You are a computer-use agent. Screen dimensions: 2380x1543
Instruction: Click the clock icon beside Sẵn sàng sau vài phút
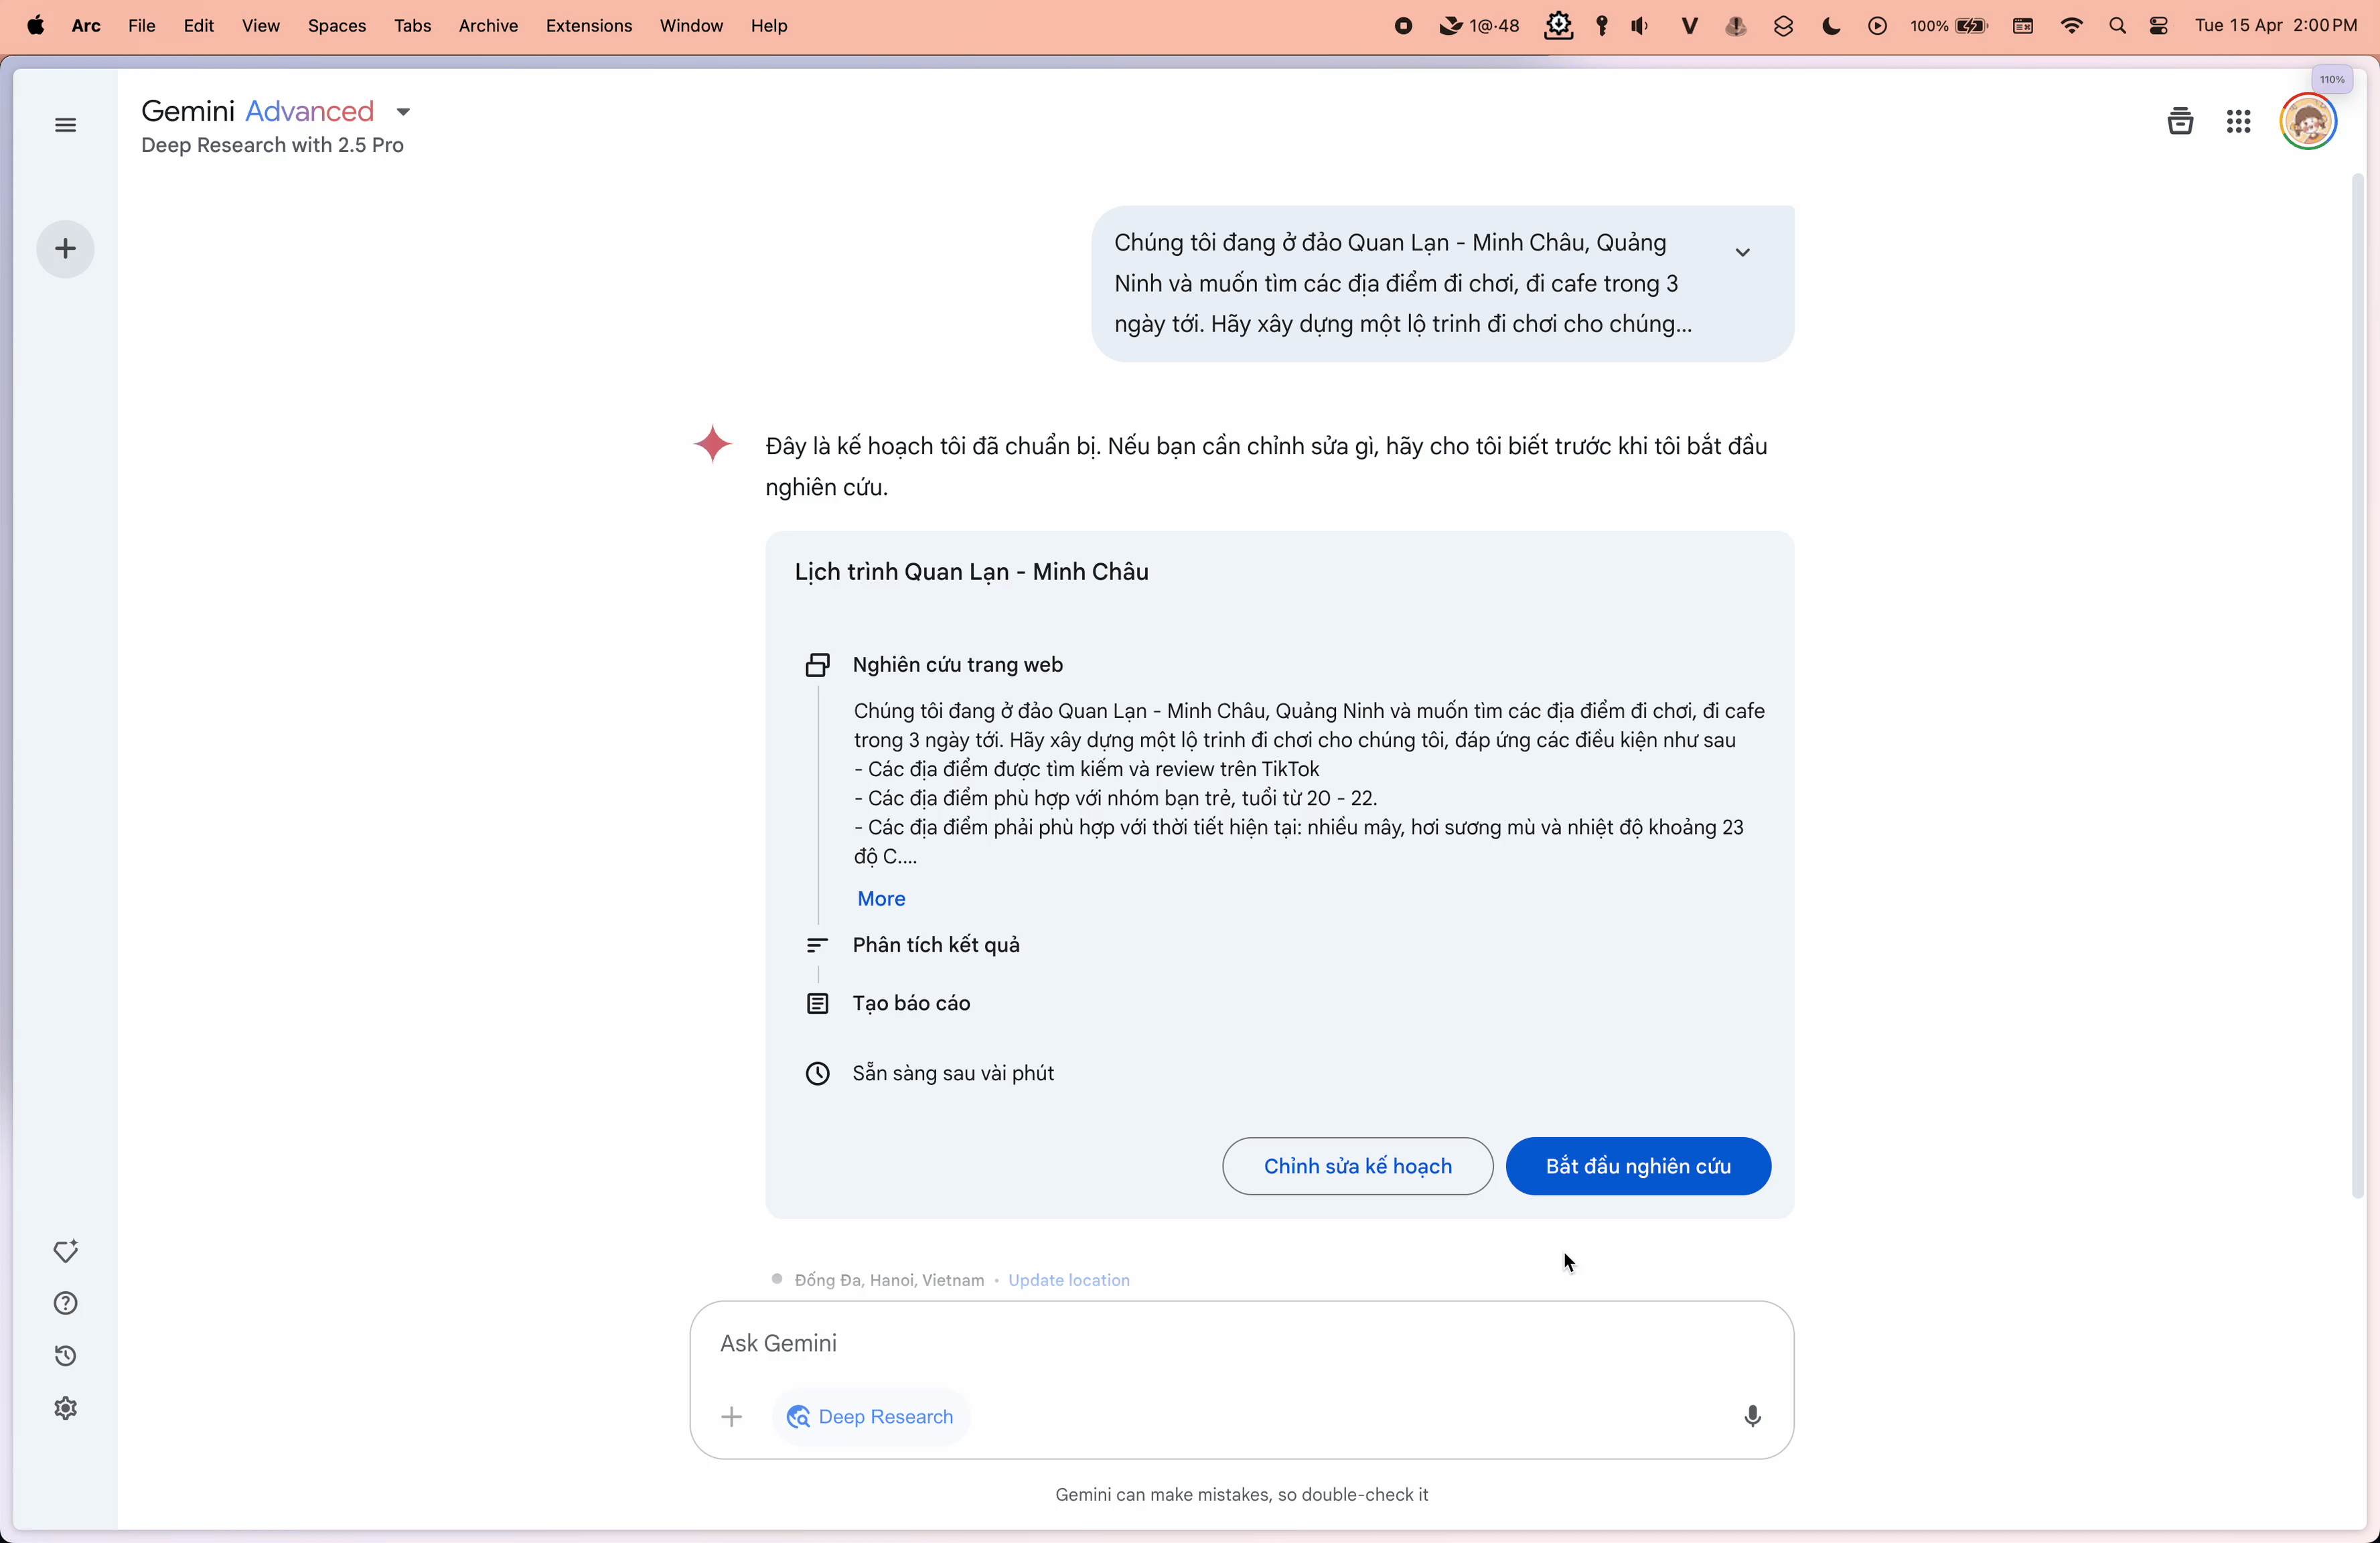point(818,1073)
